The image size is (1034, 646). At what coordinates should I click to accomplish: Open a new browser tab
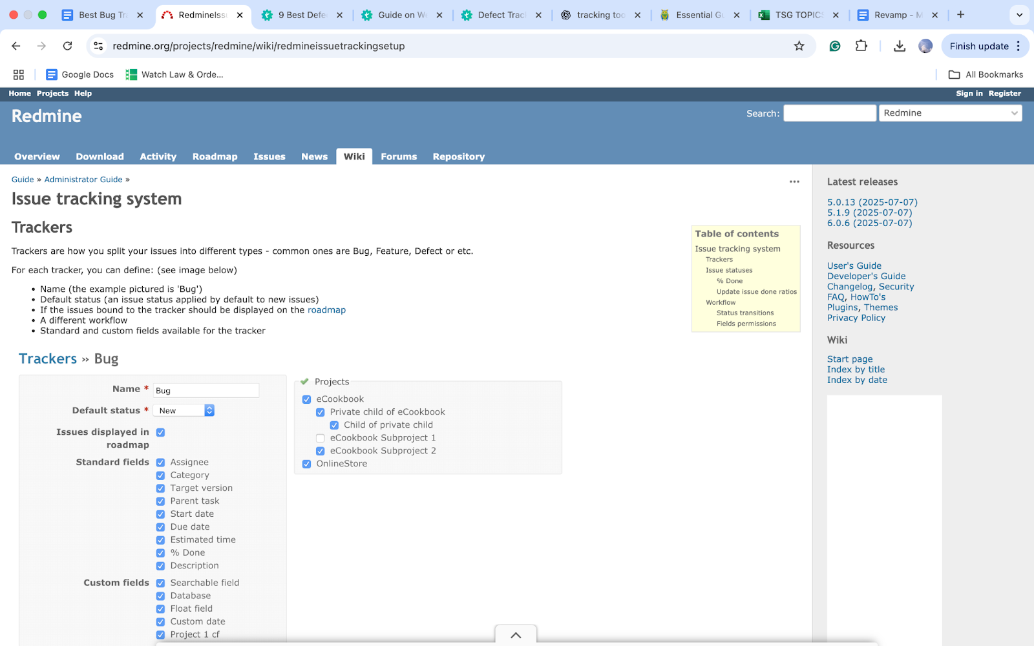tap(961, 15)
